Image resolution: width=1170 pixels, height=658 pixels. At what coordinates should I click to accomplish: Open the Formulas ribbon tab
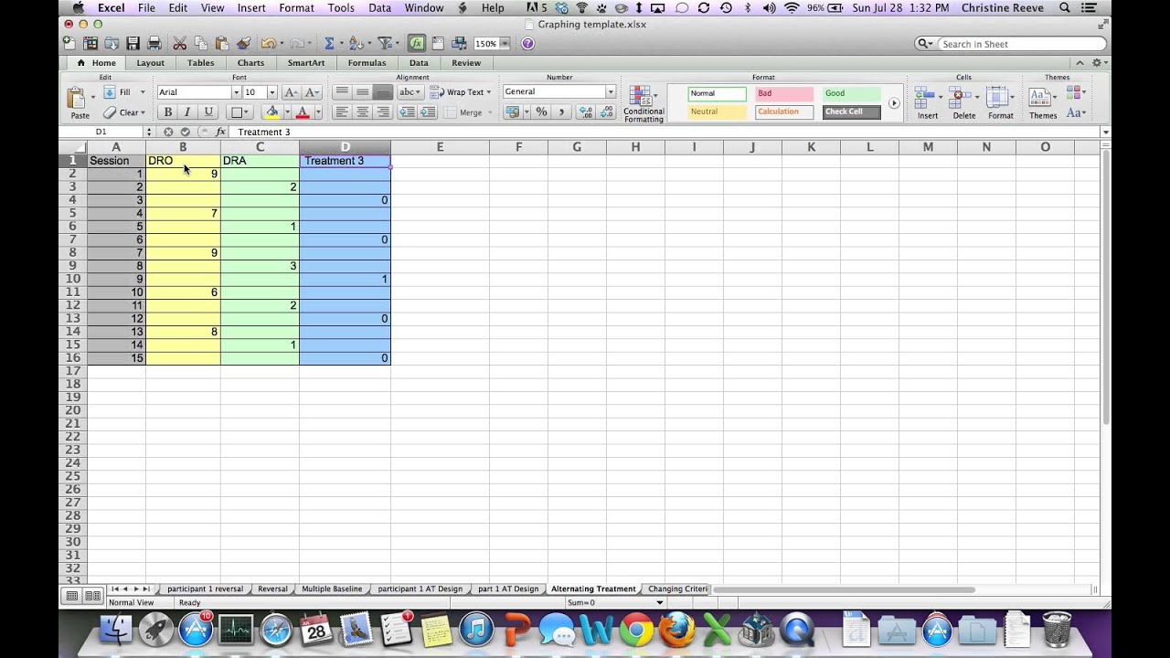367,63
